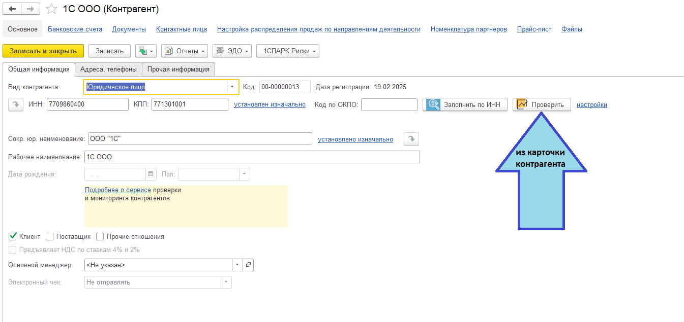Click into Рабочее наименование field

[252, 157]
